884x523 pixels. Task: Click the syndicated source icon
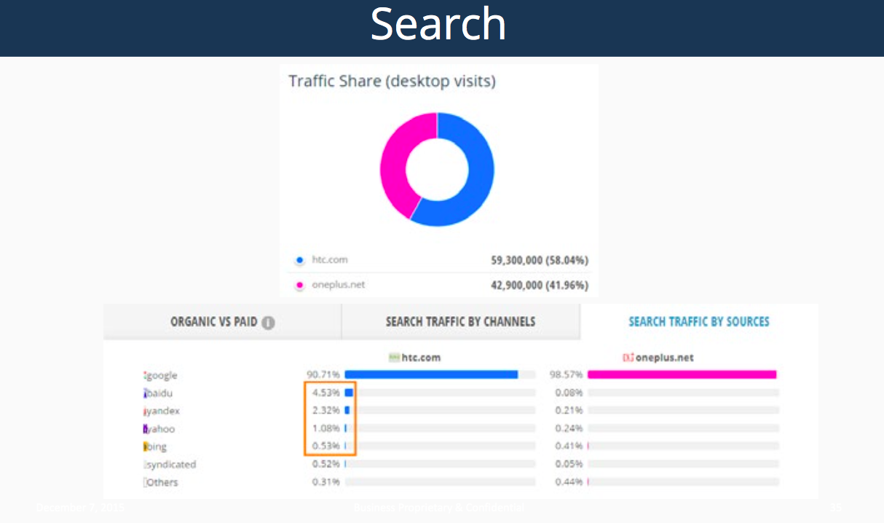146,465
